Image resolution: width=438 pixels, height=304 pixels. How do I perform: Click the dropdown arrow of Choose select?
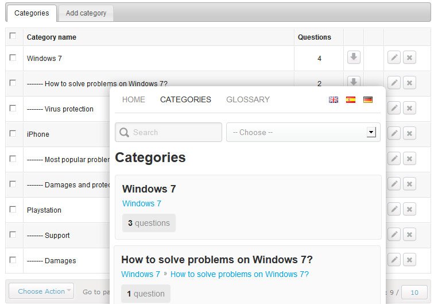(x=371, y=132)
